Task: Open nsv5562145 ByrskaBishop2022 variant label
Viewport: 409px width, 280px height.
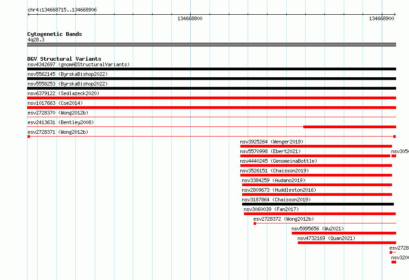Action: pos(68,74)
